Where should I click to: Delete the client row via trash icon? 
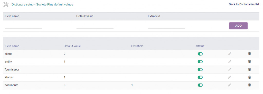pyautogui.click(x=249, y=54)
